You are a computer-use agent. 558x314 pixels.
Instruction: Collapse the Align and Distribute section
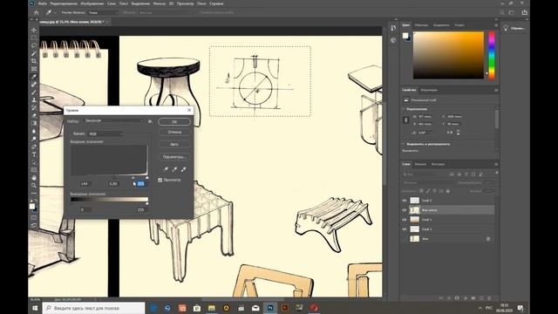pyautogui.click(x=404, y=144)
